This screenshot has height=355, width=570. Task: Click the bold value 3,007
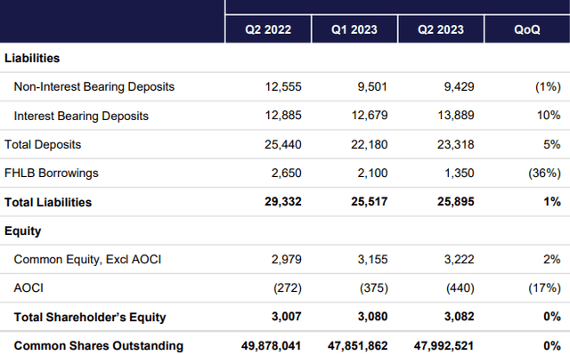pyautogui.click(x=287, y=317)
